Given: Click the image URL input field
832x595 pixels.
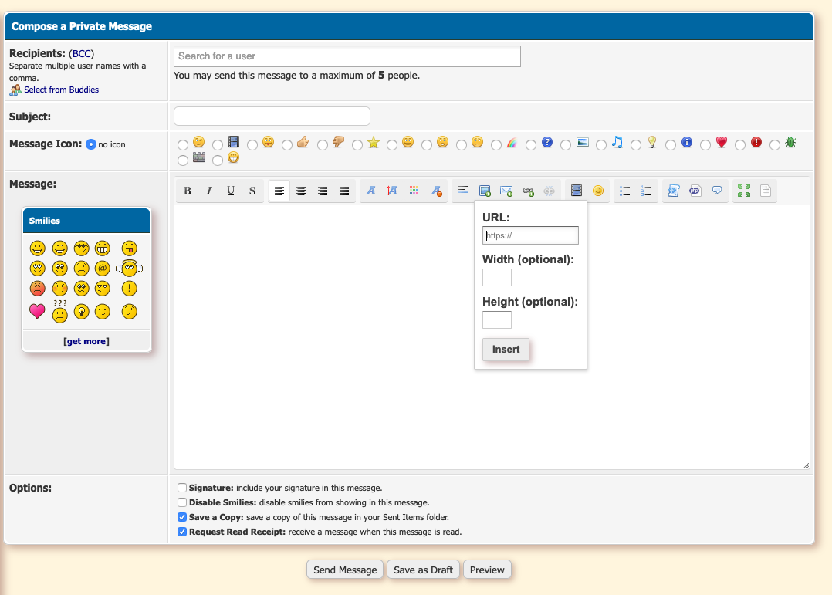Looking at the screenshot, I should pyautogui.click(x=530, y=235).
